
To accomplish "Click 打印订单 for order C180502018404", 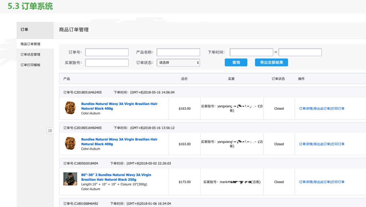I will point(338,182).
